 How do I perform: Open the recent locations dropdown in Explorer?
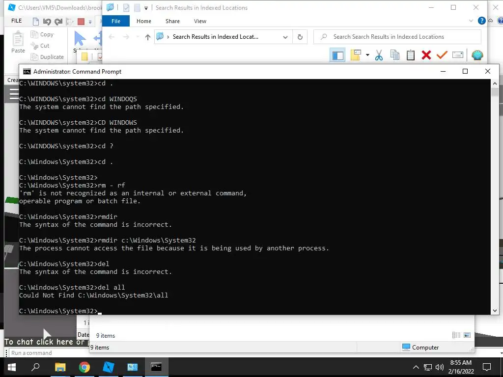point(138,37)
